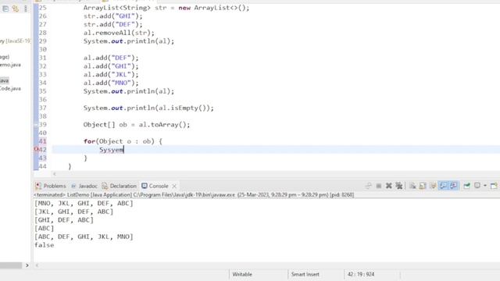Toggle Word Wrap in Console toolbar
This screenshot has width=500, height=281.
433,186
